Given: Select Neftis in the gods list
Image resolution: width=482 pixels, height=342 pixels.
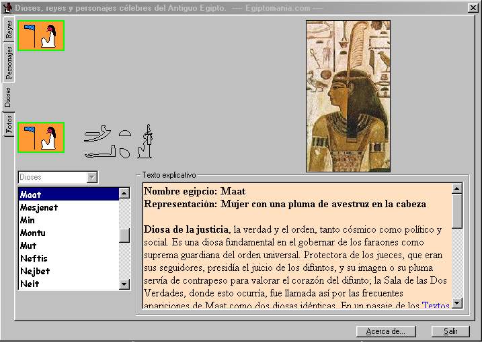Looking at the screenshot, I should [x=69, y=258].
